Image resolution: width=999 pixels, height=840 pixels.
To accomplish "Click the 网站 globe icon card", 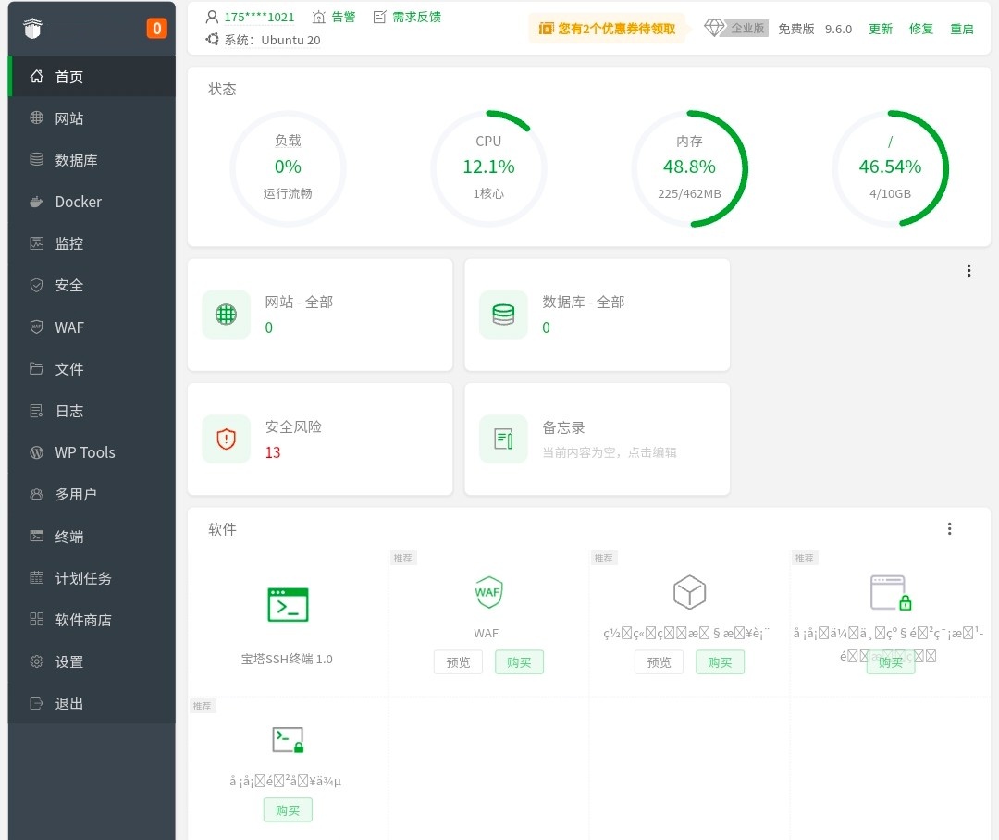I will click(x=227, y=315).
